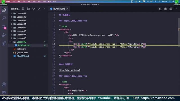Click the volume icon in menu bar
The image size is (180, 101).
(x=151, y=1)
